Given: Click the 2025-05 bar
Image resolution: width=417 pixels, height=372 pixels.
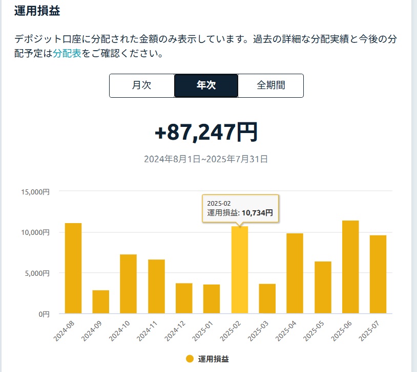Looking at the screenshot, I should [323, 288].
